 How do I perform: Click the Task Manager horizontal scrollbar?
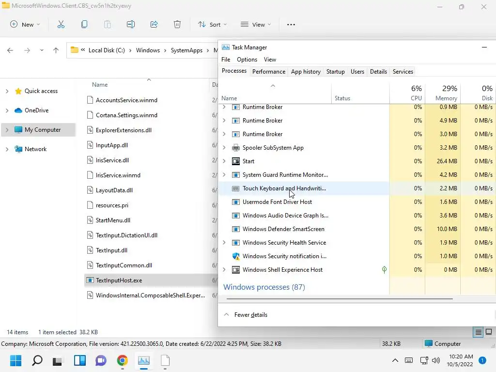click(340, 298)
